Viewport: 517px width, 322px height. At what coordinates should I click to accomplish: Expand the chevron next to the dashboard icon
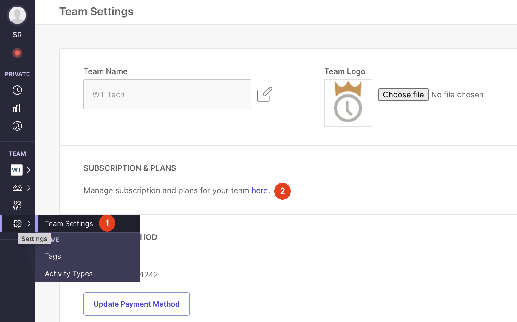[29, 188]
